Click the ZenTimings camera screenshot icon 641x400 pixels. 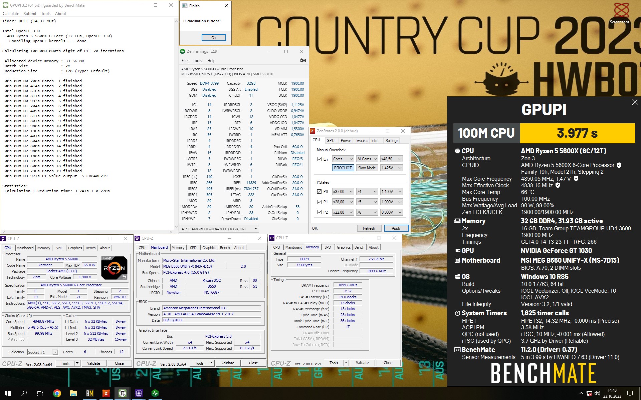pos(303,60)
